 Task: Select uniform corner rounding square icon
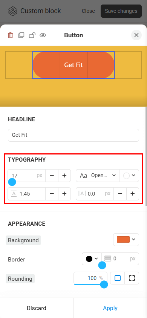[118, 278]
